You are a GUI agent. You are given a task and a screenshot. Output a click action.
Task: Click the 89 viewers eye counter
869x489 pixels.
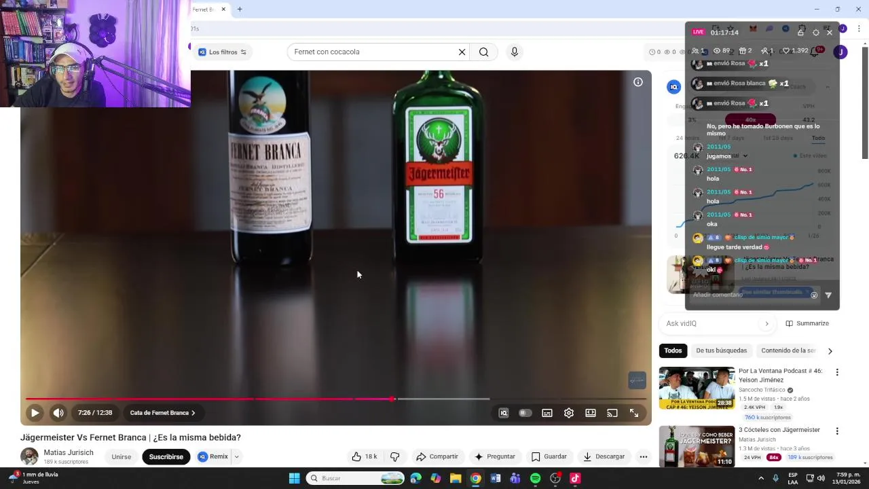pyautogui.click(x=722, y=51)
